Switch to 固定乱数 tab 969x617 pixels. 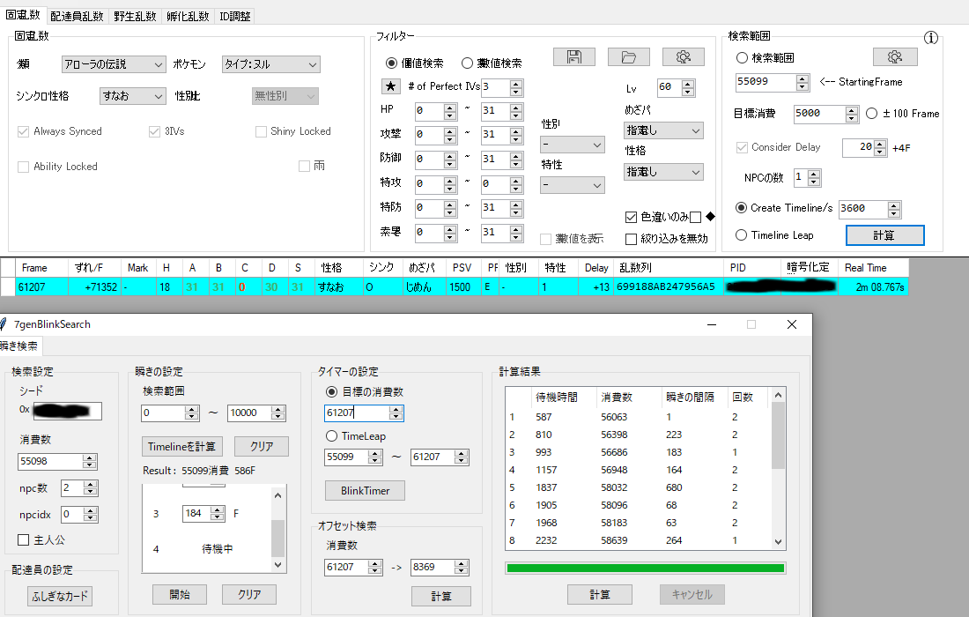23,15
